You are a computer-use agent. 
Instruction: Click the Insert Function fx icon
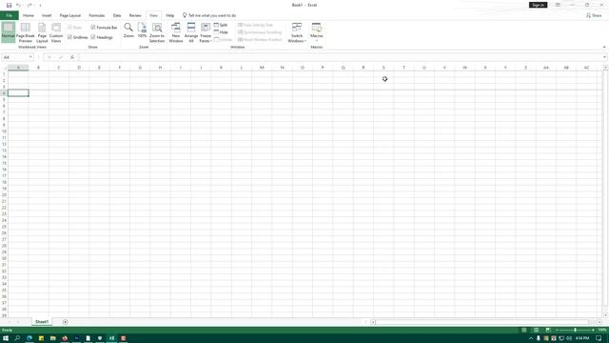pos(72,57)
